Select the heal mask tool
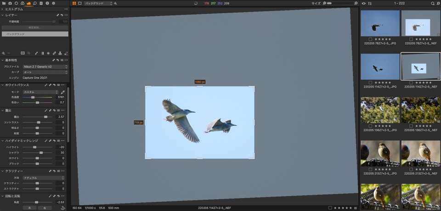The height and width of the screenshot is (211, 441). [54, 53]
